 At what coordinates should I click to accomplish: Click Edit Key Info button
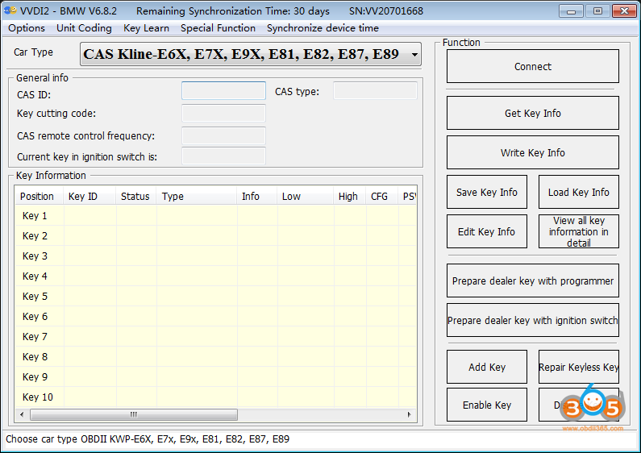click(487, 232)
